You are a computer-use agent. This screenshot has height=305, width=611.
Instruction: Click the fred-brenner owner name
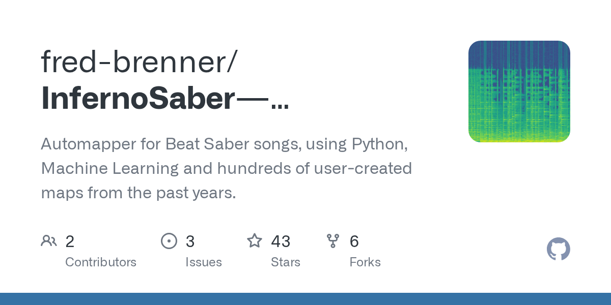point(138,62)
